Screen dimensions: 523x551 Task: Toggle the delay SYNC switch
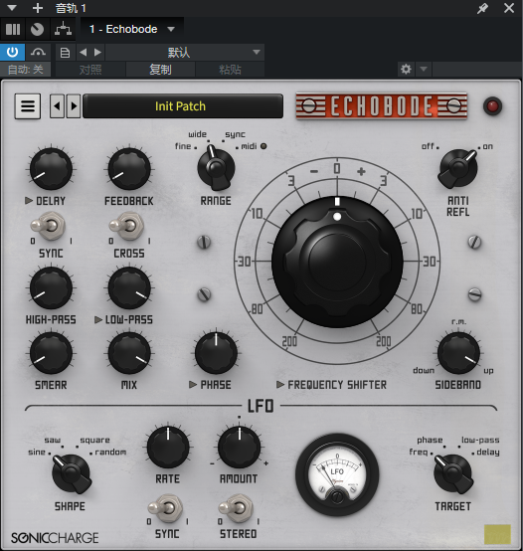49,226
